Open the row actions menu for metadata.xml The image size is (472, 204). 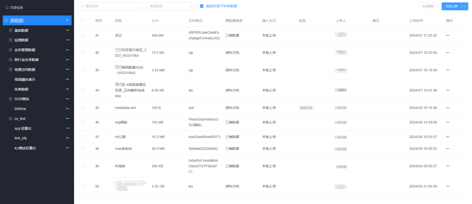tap(448, 108)
